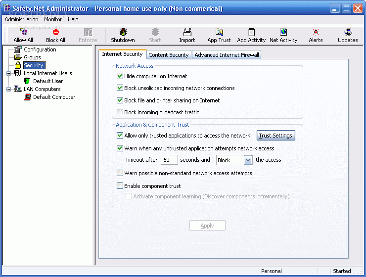Click the toolbar drag handle grip

[x=4, y=36]
